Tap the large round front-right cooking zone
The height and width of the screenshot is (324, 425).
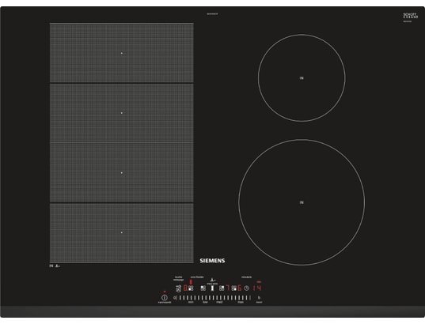[x=302, y=202]
